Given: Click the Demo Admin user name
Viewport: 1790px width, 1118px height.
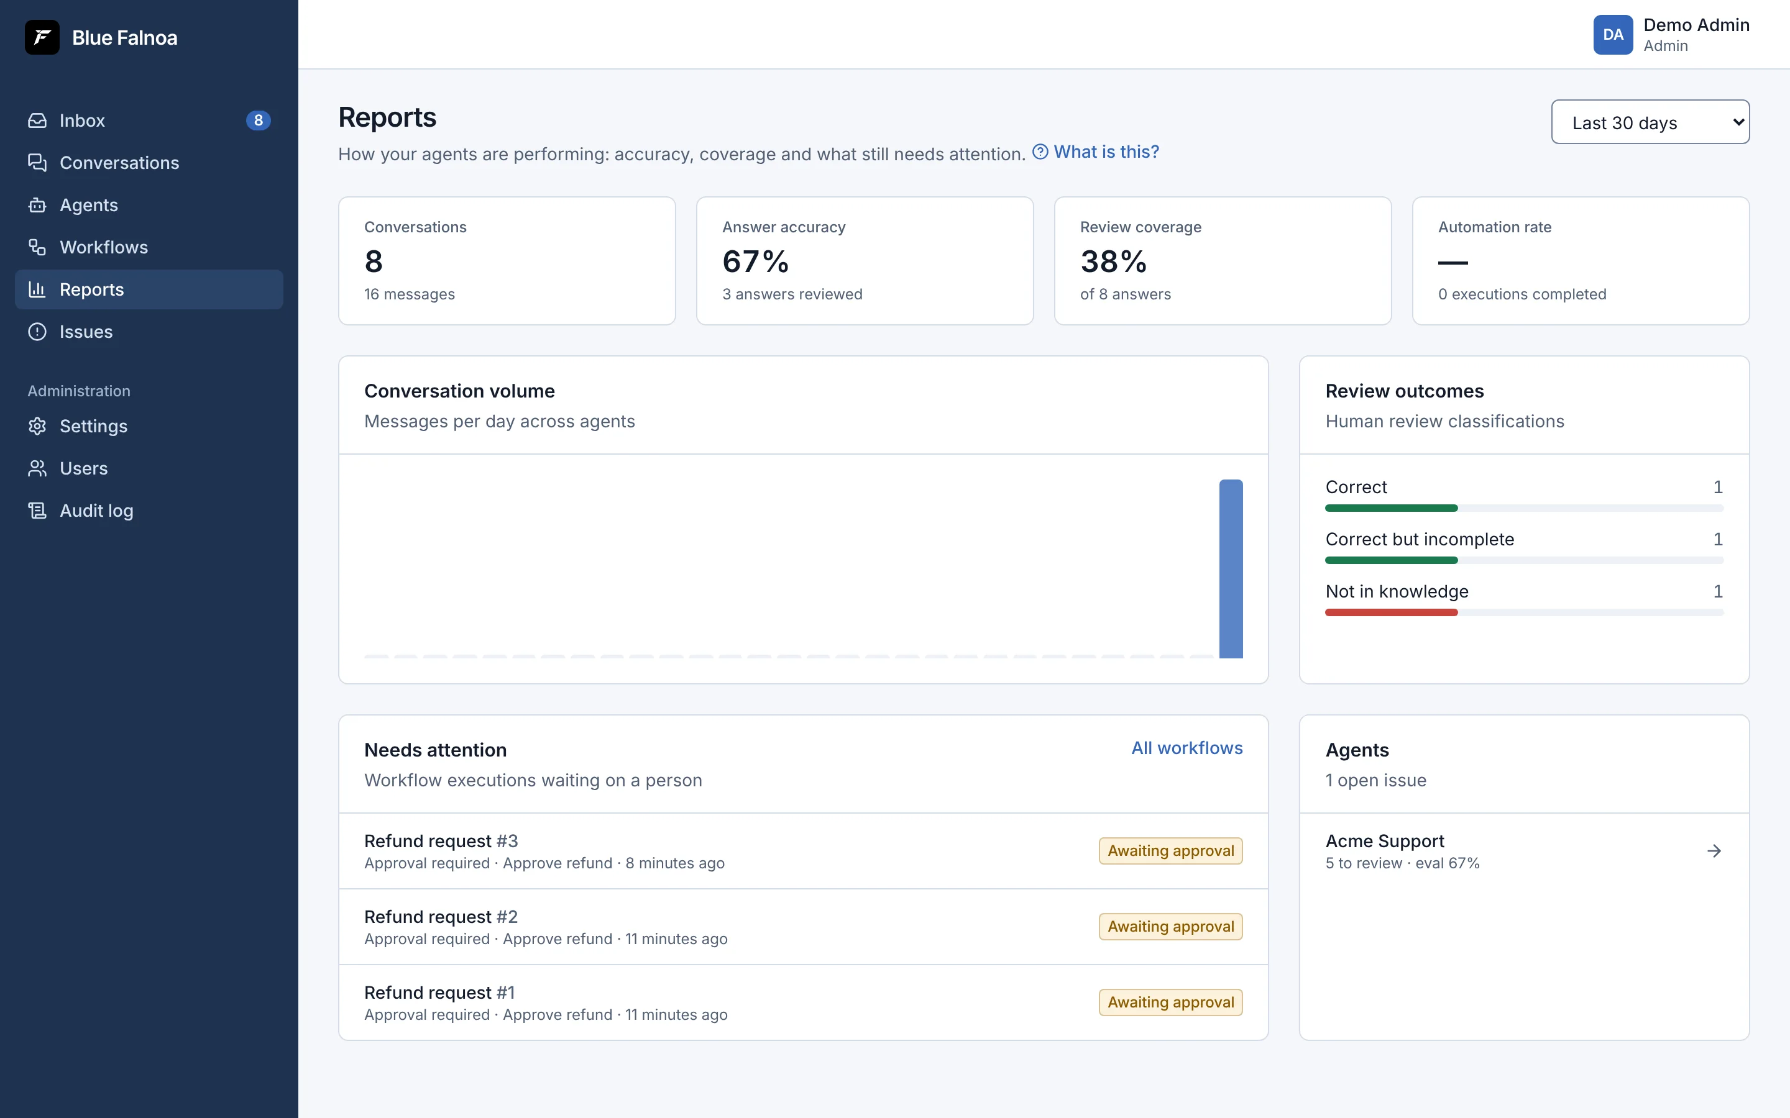Looking at the screenshot, I should point(1696,24).
